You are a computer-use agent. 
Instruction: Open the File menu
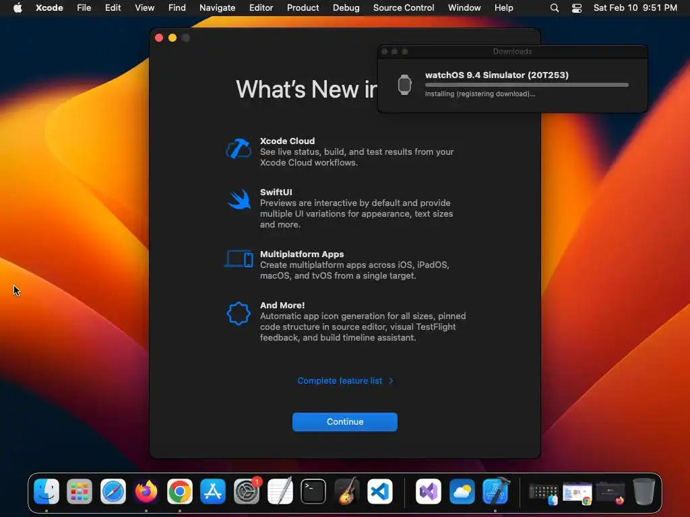click(x=84, y=8)
